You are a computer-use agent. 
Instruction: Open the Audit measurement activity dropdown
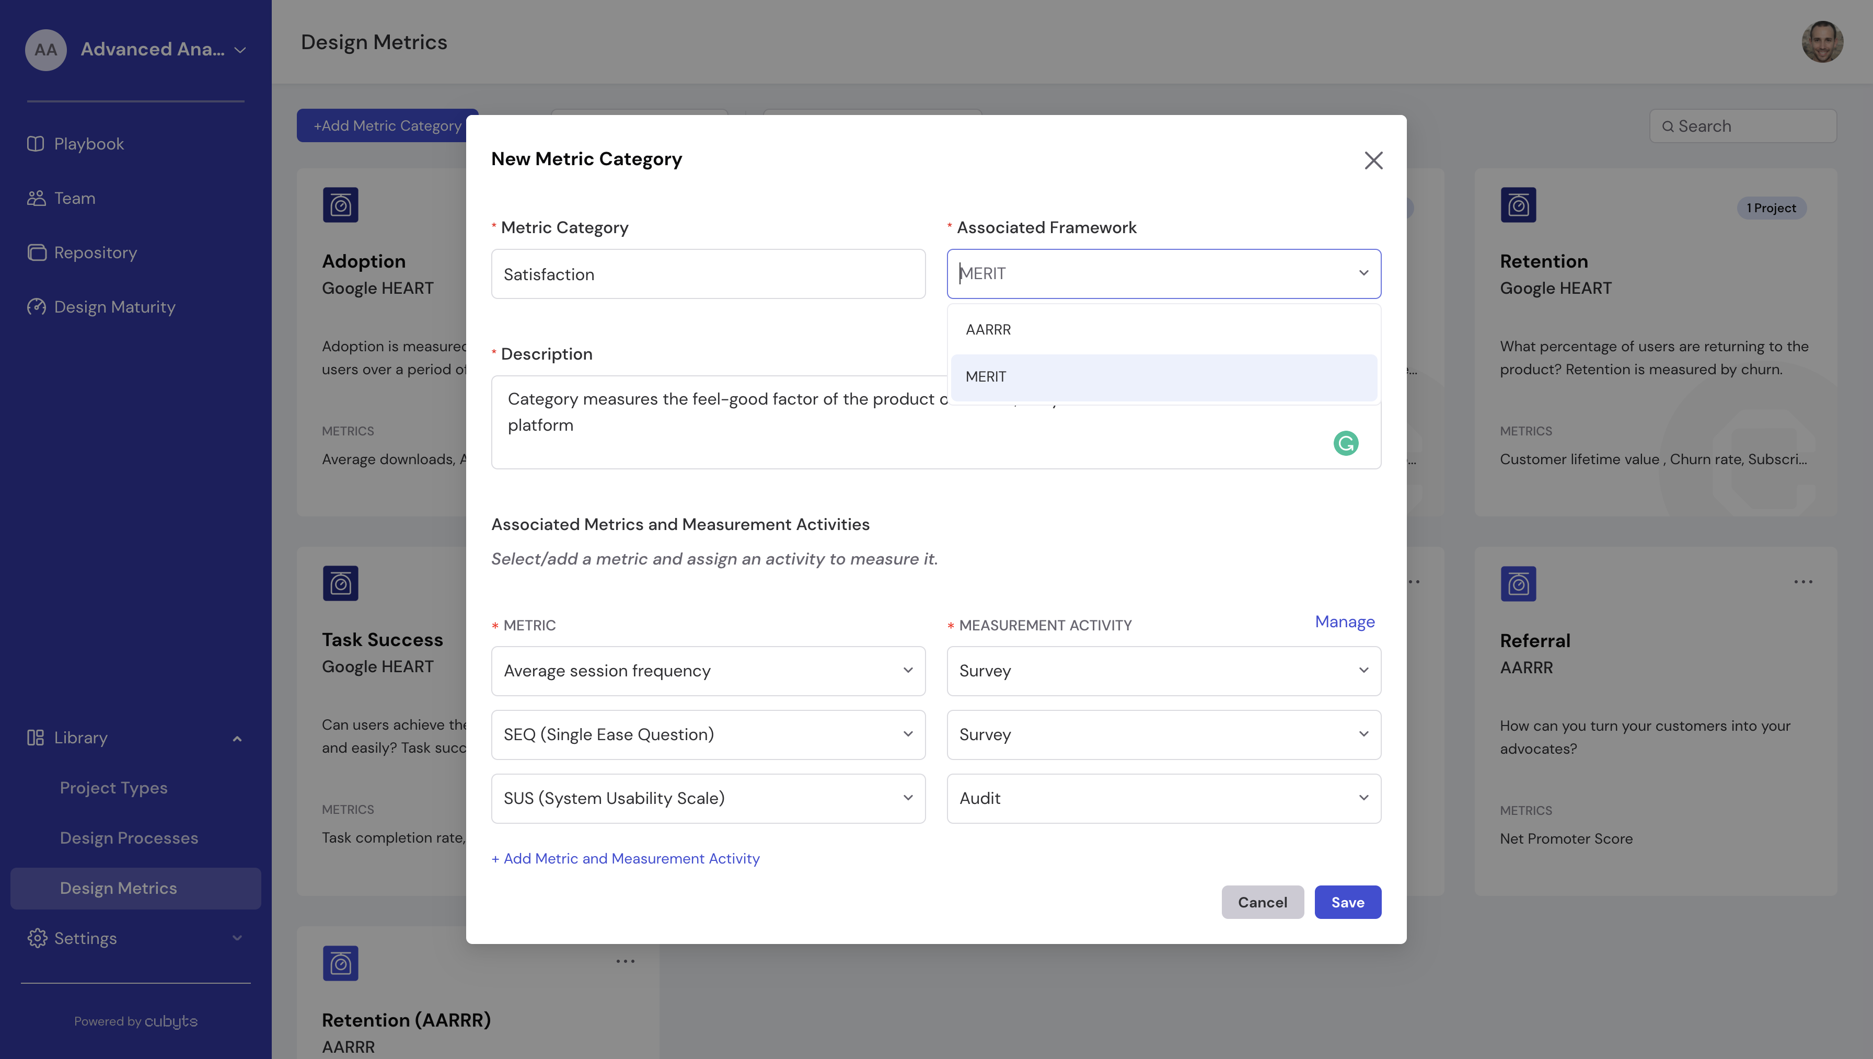[1163, 799]
